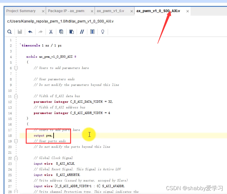Image resolution: width=227 pixels, height=194 pixels.
Task: Toggle line comments with the // icon
Action: 82,32
